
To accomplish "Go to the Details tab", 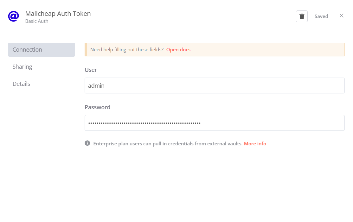I will click(x=22, y=84).
